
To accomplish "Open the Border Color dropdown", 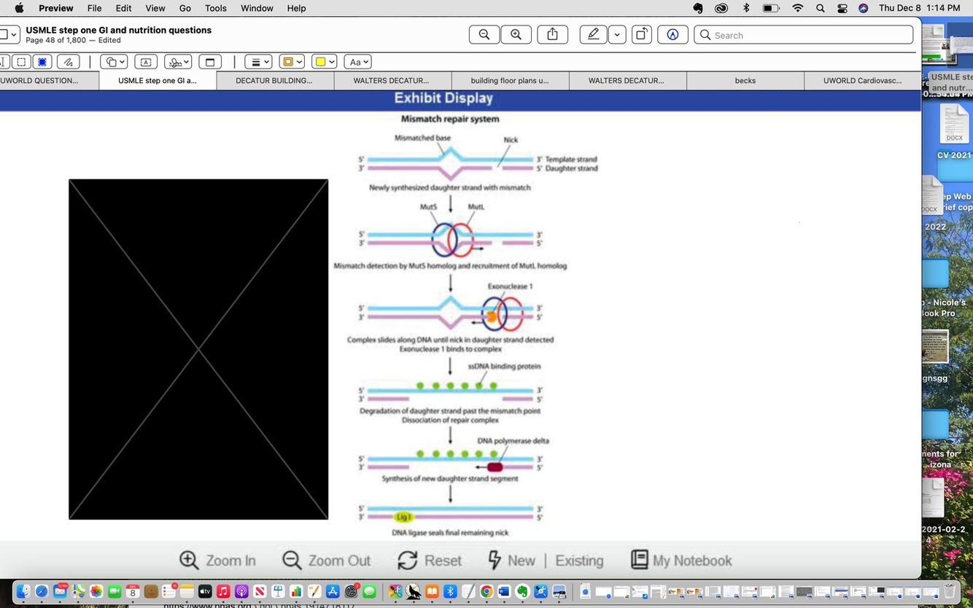I will [292, 62].
